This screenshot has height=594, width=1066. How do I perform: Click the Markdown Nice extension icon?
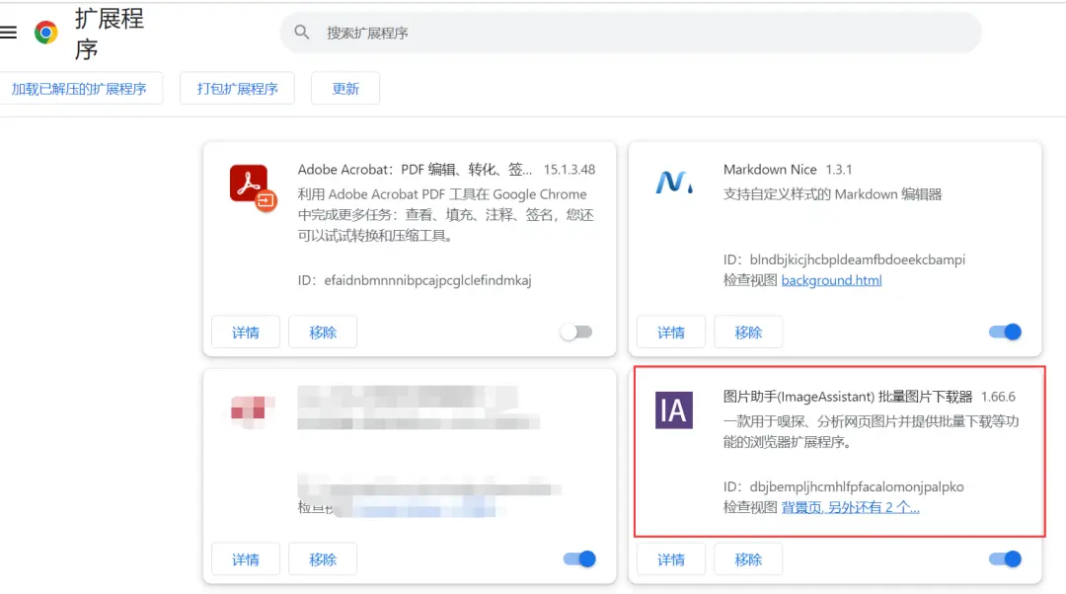pyautogui.click(x=674, y=183)
